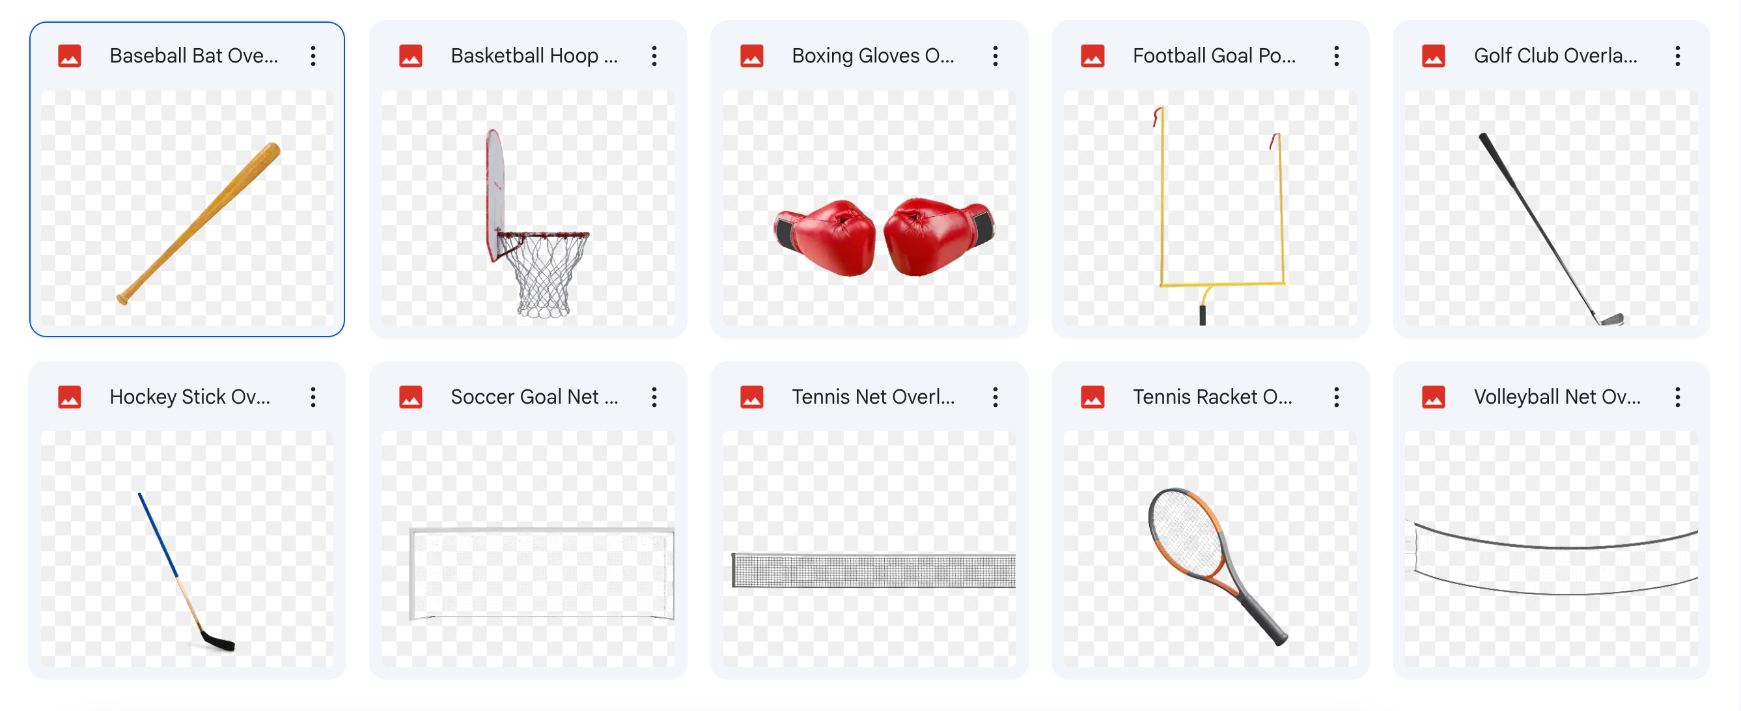Select the Volleyball Net thumbnail preview
This screenshot has width=1741, height=711.
coord(1551,549)
